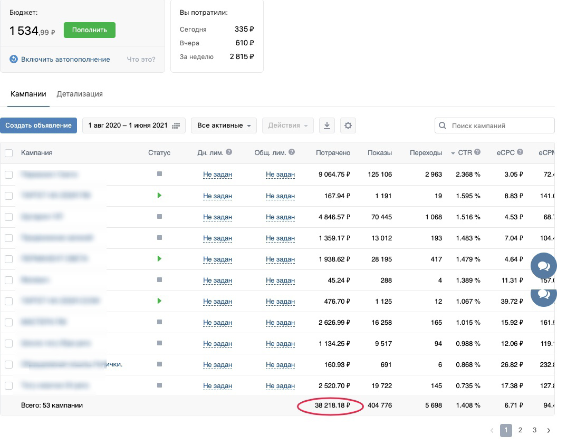Screen dimensions: 567x445
Task: Click help icon beside Общ. лим.
Action: [292, 152]
